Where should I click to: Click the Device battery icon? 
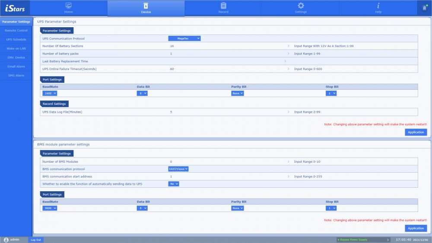(x=146, y=6)
